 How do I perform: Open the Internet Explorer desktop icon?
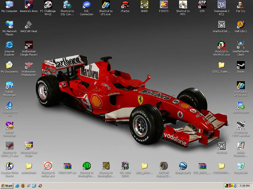pos(9,49)
